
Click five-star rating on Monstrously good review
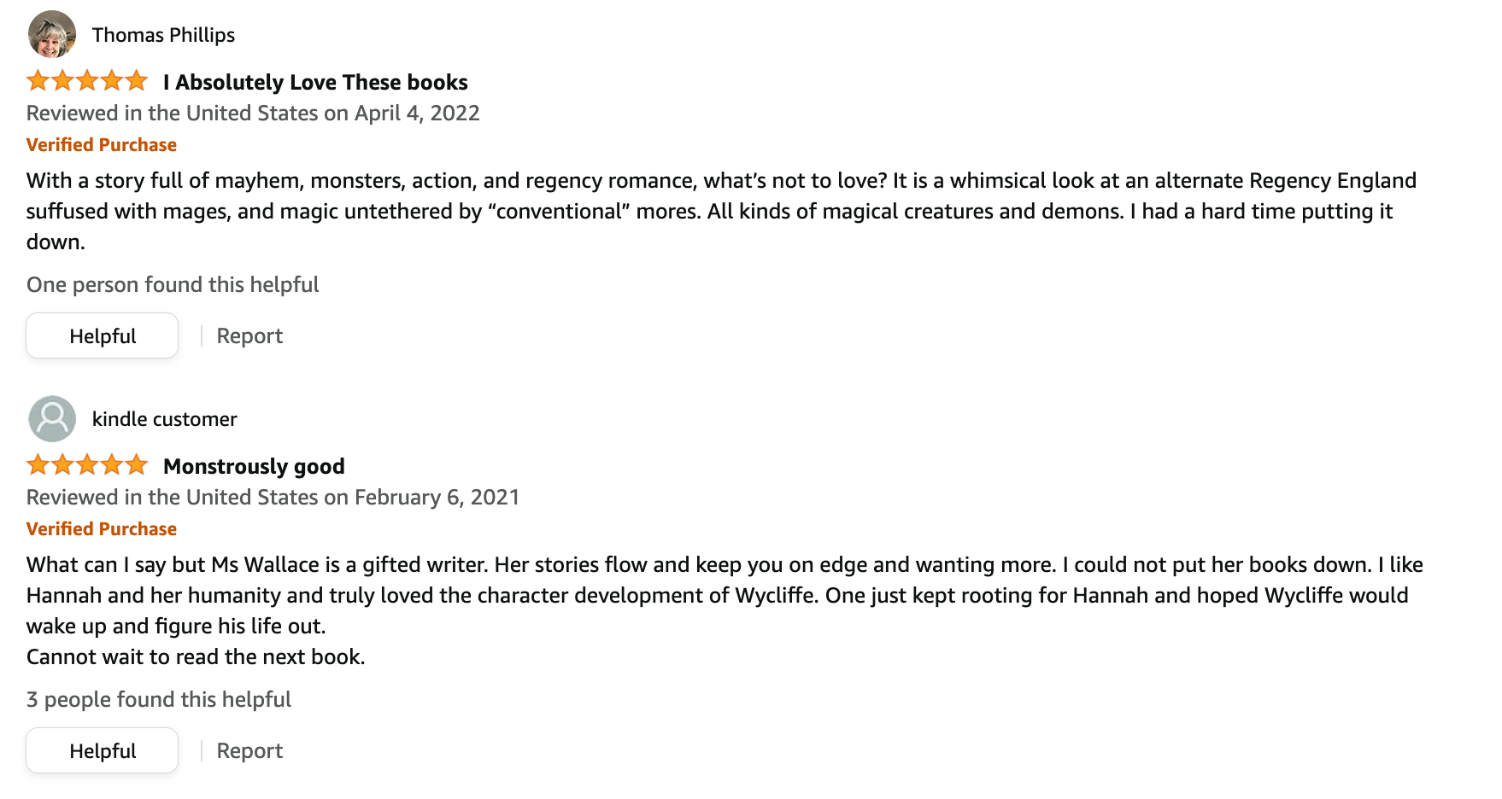pyautogui.click(x=87, y=465)
